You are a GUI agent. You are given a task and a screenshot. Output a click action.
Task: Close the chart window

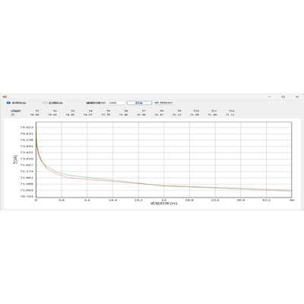tap(297, 97)
